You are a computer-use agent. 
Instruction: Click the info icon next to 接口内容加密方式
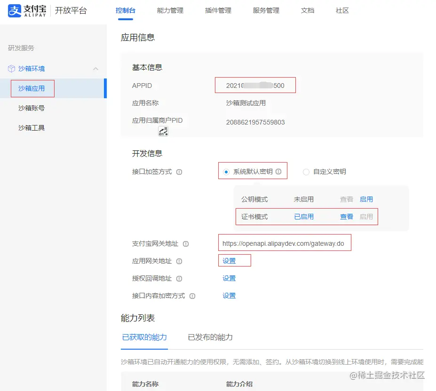pos(192,296)
